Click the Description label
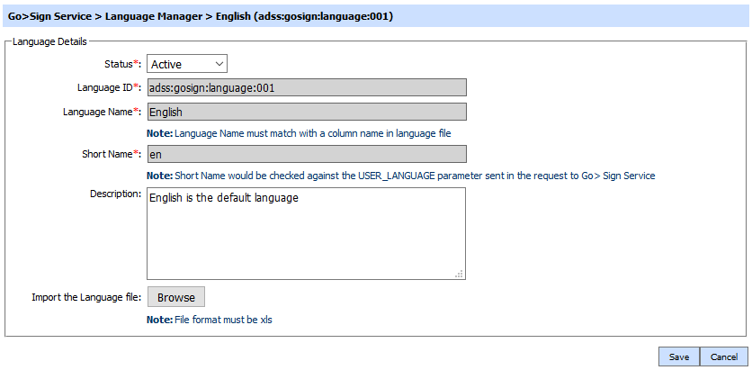This screenshot has height=370, width=752. 115,194
